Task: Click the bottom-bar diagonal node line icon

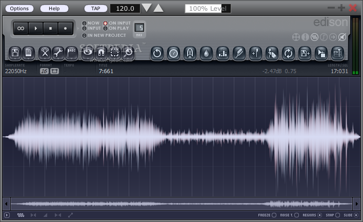Action: (71, 215)
